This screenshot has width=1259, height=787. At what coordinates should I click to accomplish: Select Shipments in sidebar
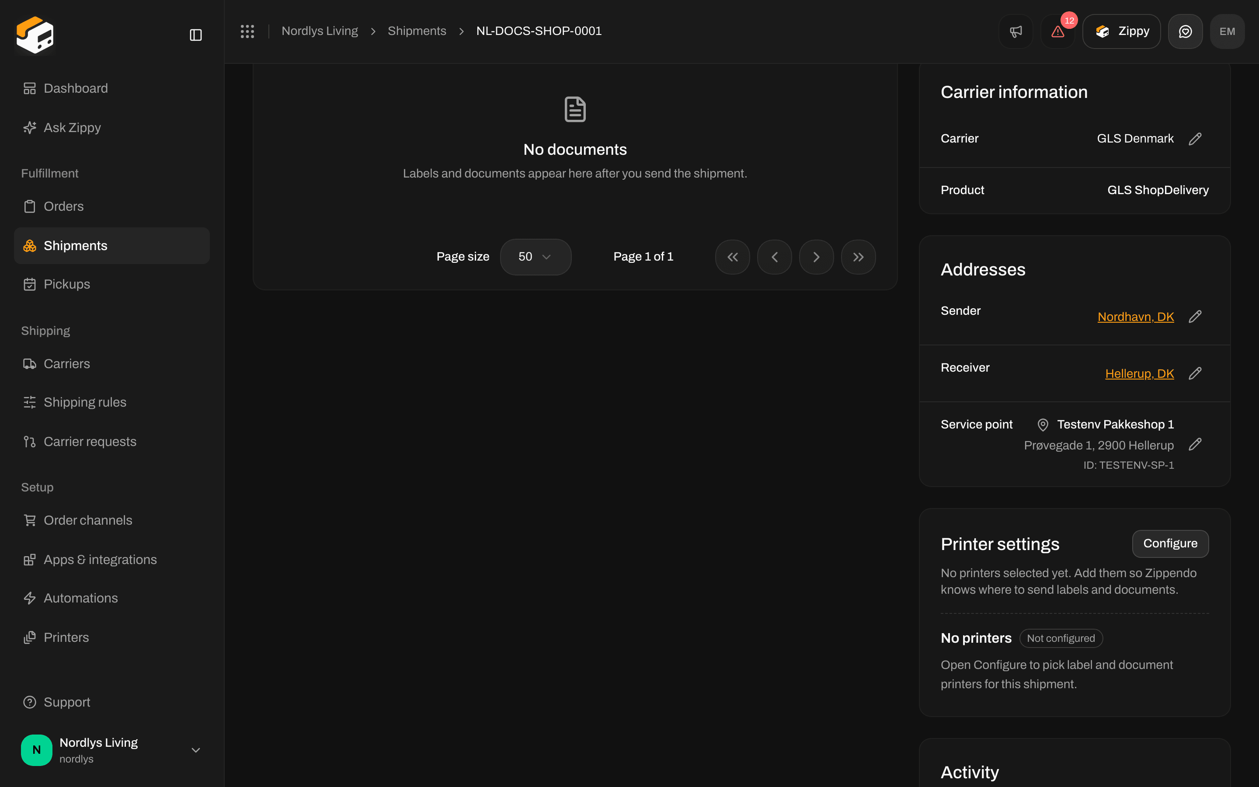112,246
